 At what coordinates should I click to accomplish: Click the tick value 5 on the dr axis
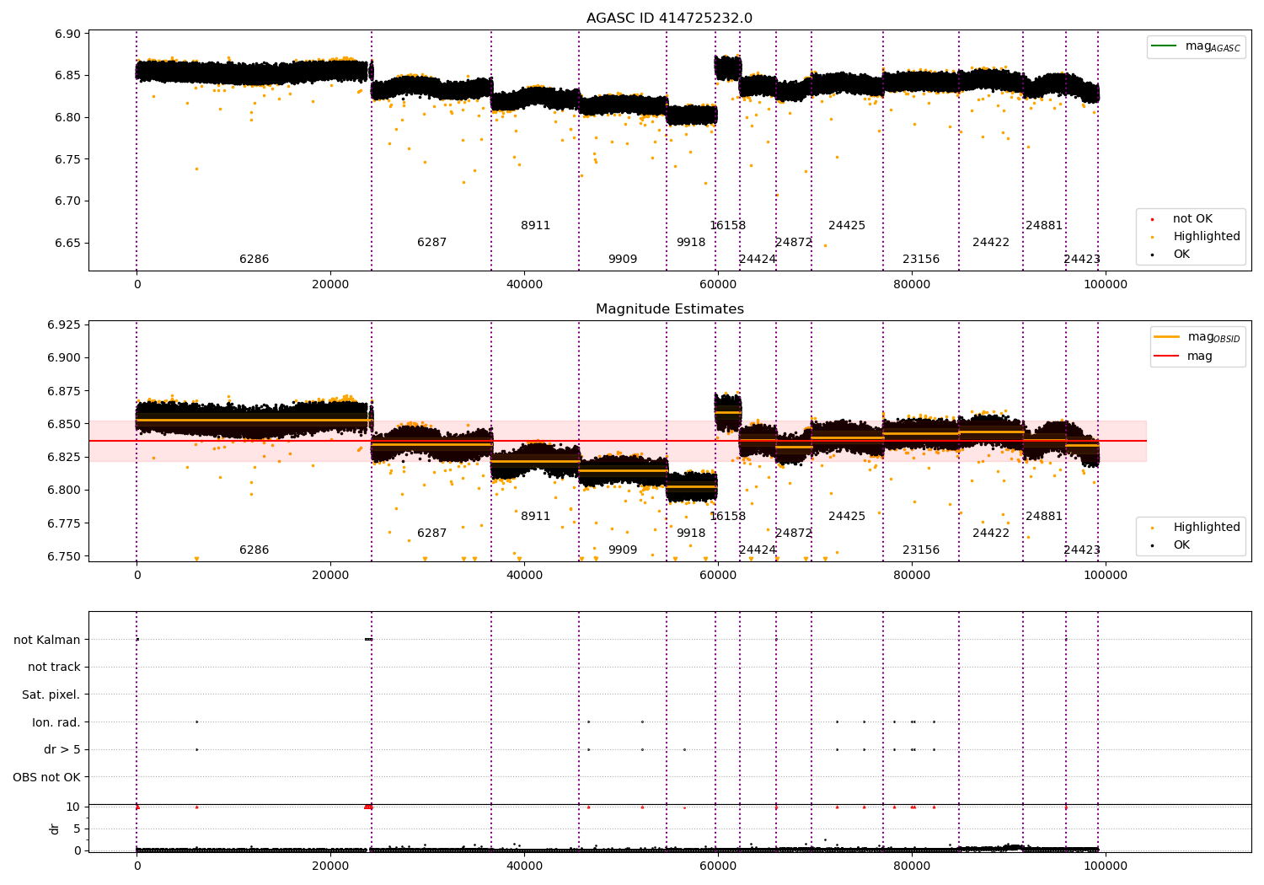point(78,829)
